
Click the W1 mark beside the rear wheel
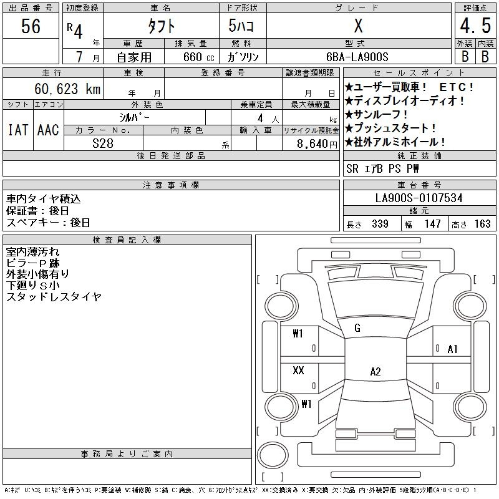pos(306,404)
